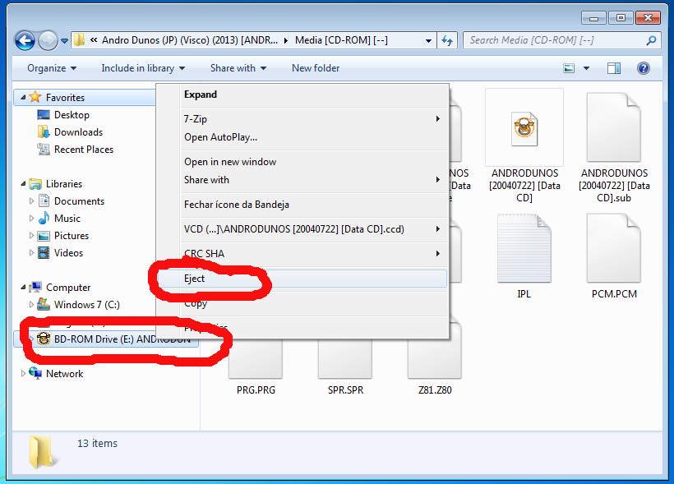
Task: Expand the Documents library node
Action: coord(32,201)
